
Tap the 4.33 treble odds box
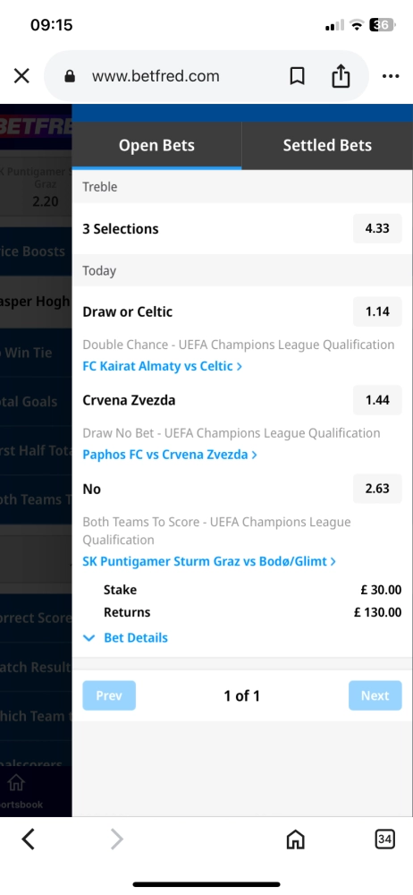(377, 228)
